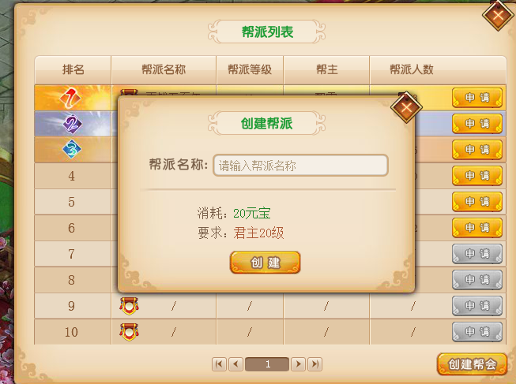Click the 创建帮会 button at bottom right
The image size is (516, 384).
tap(472, 364)
